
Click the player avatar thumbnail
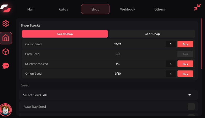point(6,110)
